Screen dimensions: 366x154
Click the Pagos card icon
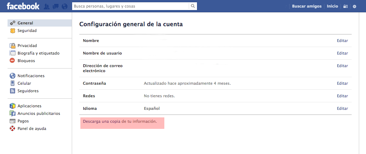[x=12, y=121]
